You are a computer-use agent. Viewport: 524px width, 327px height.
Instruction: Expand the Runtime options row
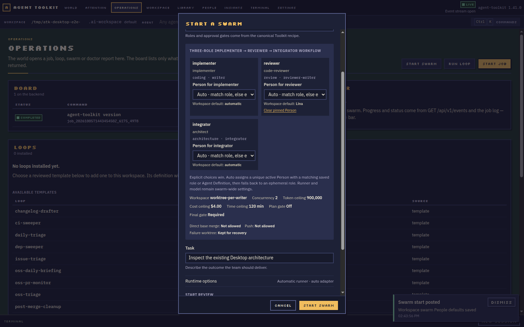click(x=259, y=281)
